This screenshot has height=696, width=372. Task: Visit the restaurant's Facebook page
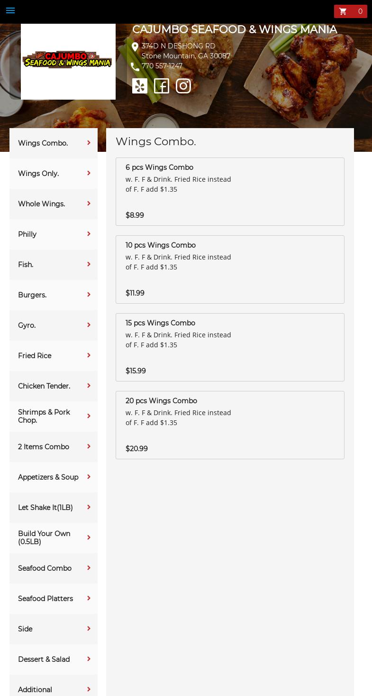[x=162, y=86]
